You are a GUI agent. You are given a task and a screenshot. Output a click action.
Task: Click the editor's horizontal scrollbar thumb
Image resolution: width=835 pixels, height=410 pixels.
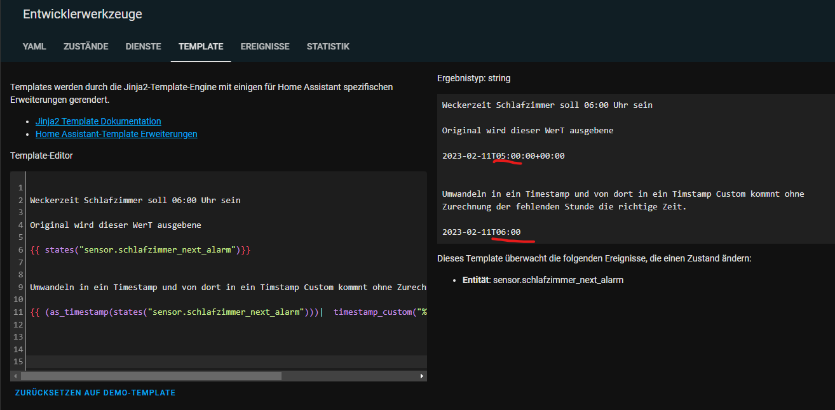pyautogui.click(x=151, y=376)
